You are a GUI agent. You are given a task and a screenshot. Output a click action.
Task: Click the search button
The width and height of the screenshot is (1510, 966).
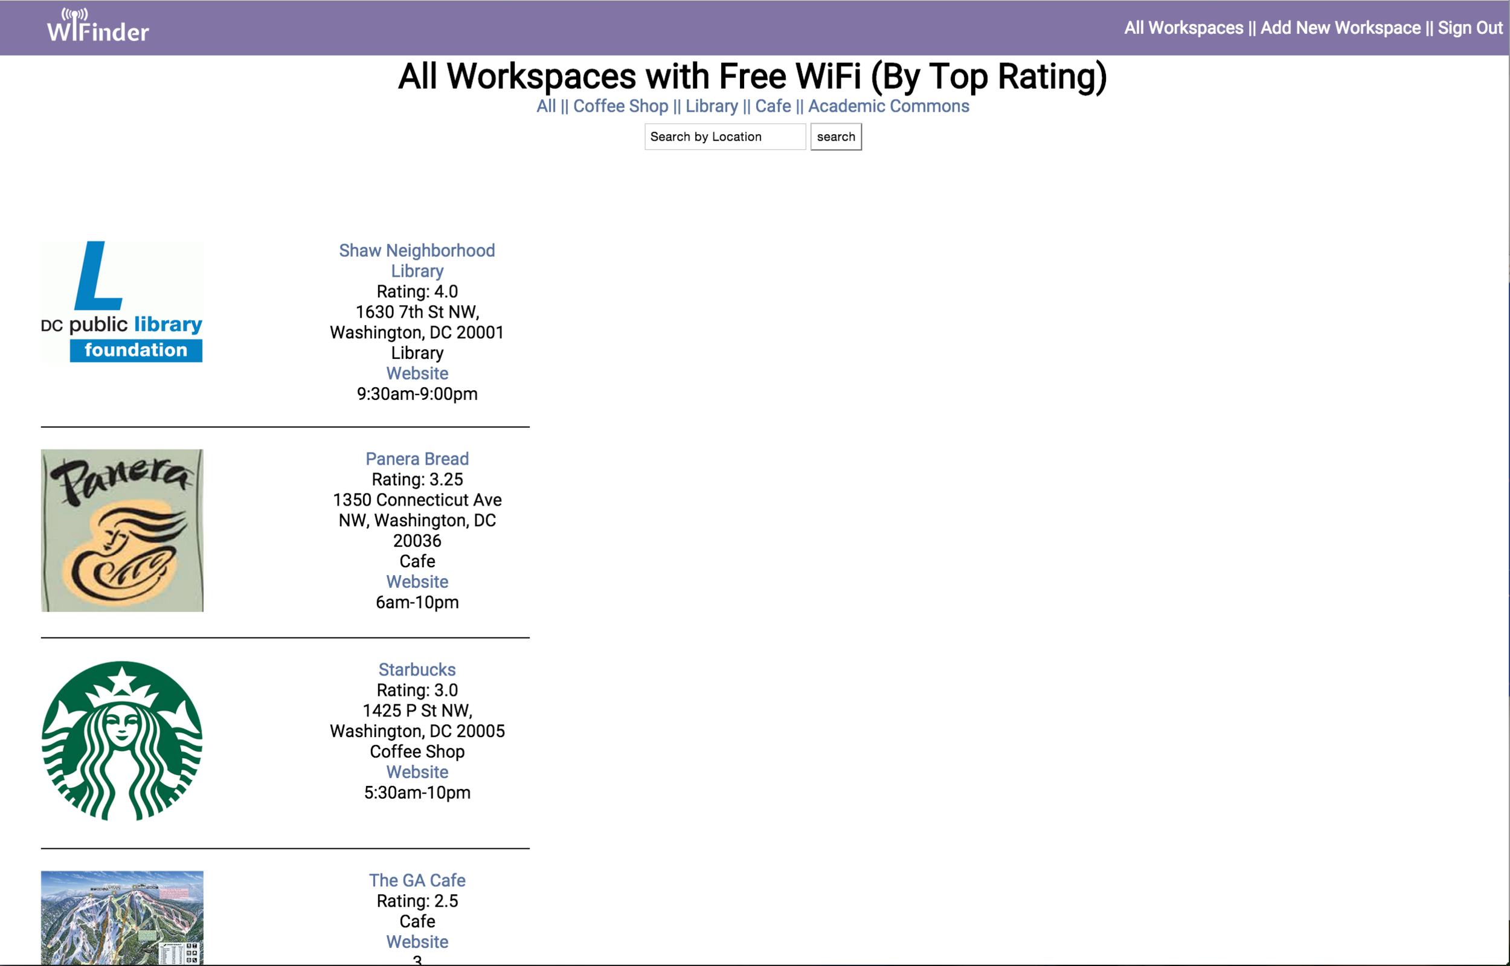pos(835,137)
